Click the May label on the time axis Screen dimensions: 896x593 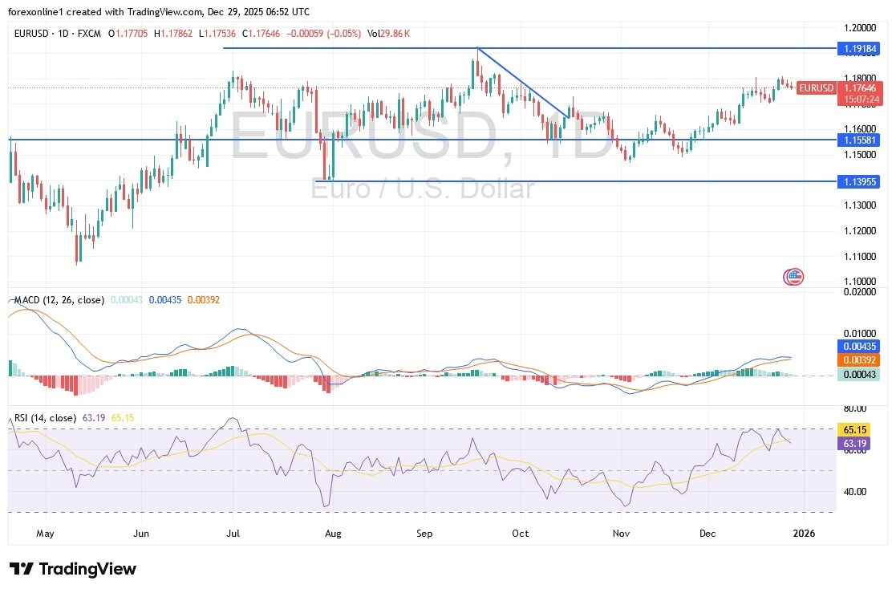click(x=45, y=533)
